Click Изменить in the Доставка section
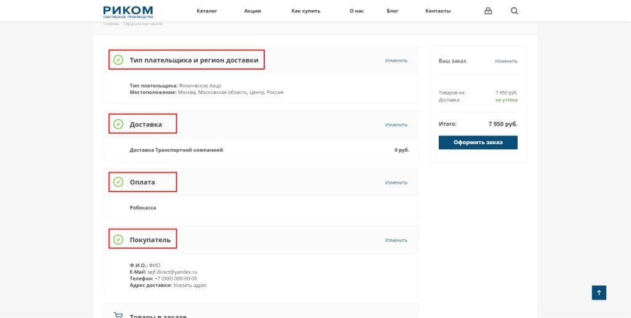This screenshot has height=318, width=631. 396,124
